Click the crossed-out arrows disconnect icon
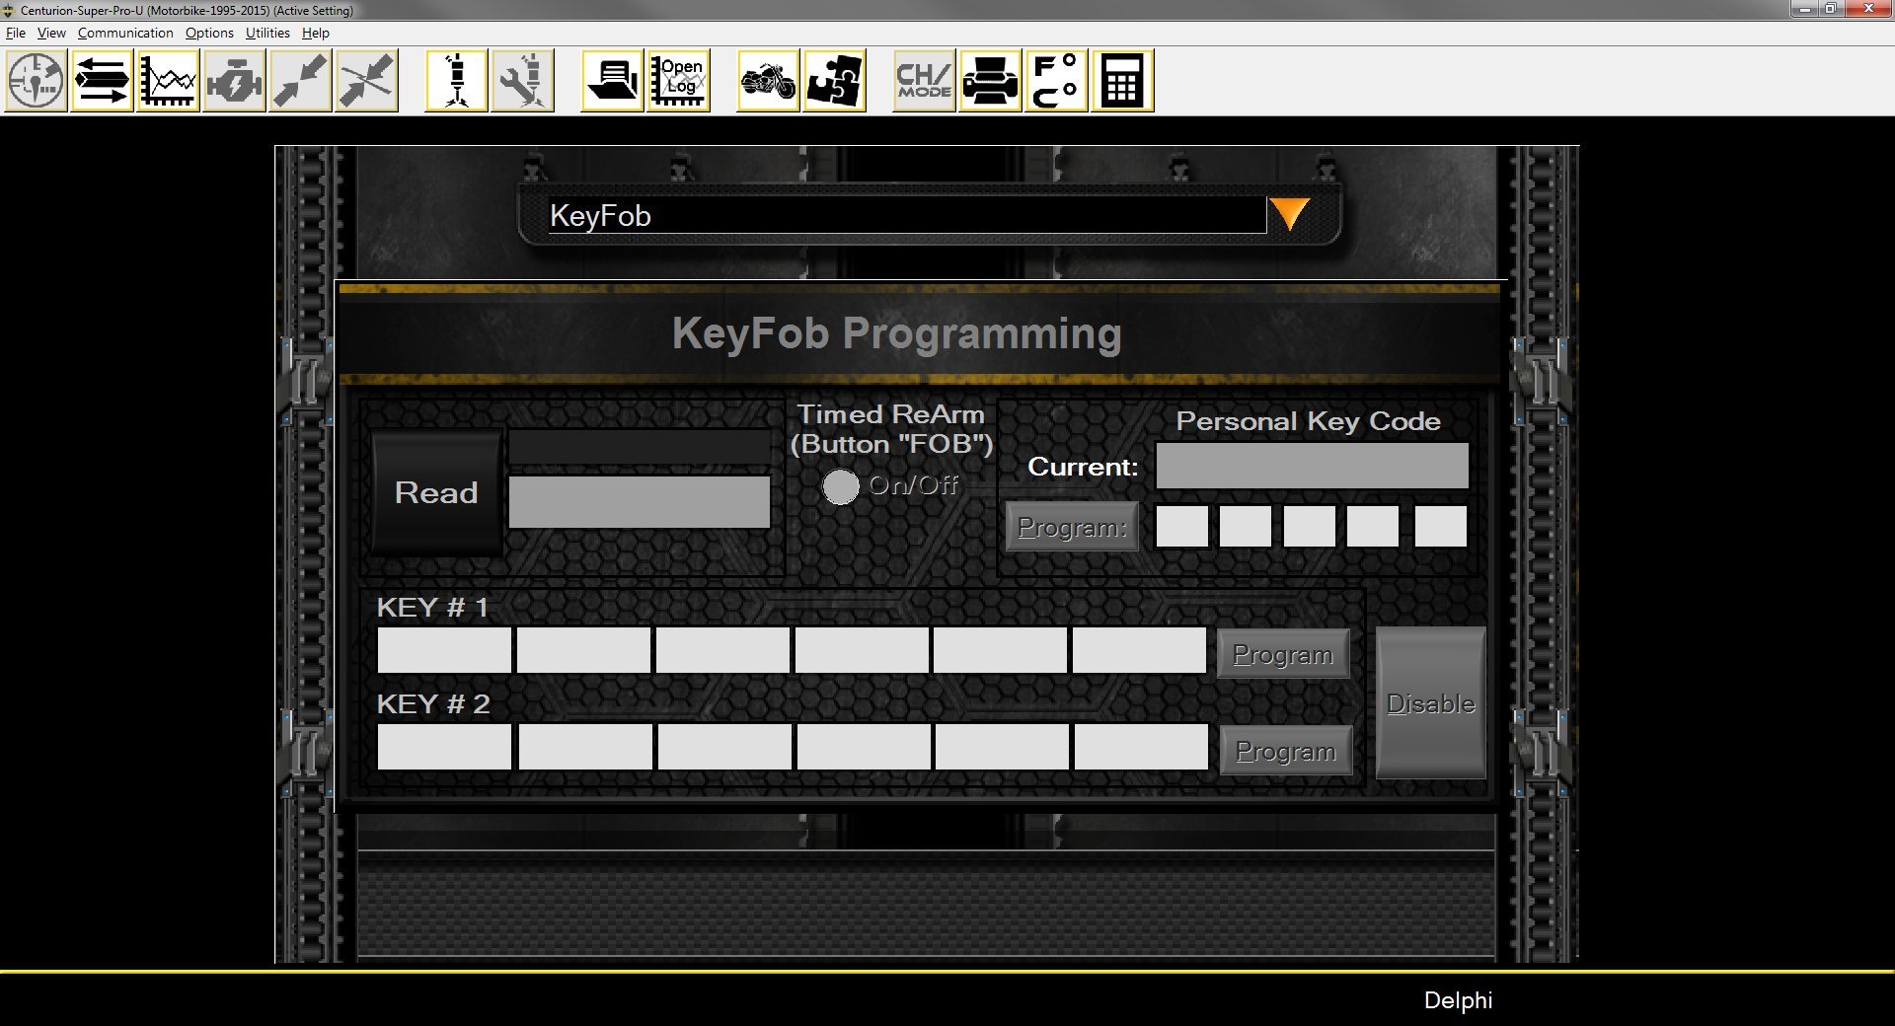 (366, 81)
